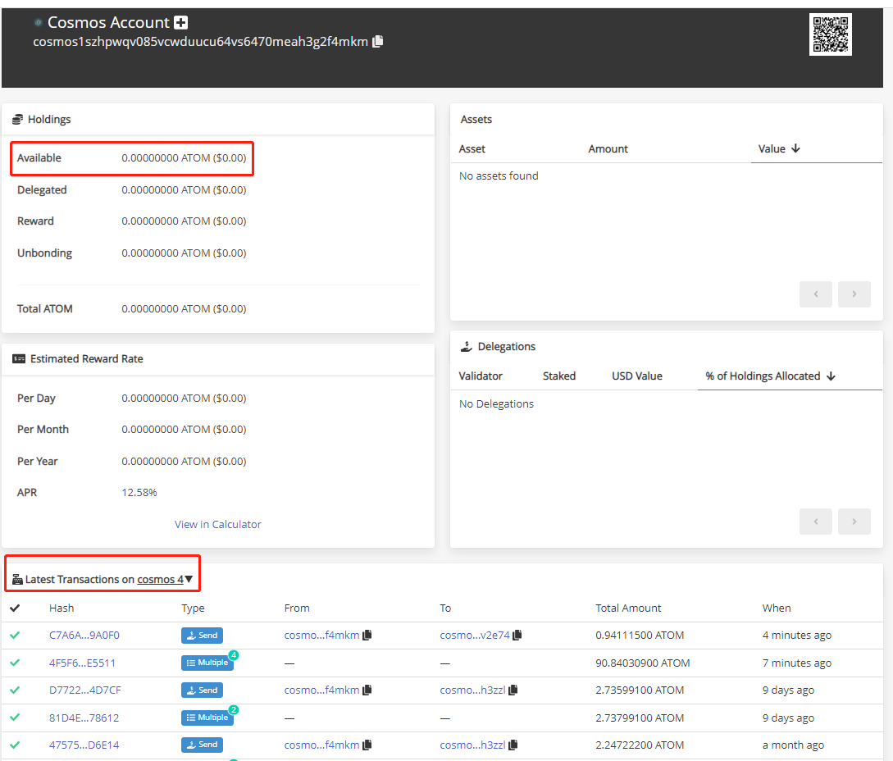Click the Send badge on the C7A6A transaction
The image size is (893, 761).
[202, 636]
